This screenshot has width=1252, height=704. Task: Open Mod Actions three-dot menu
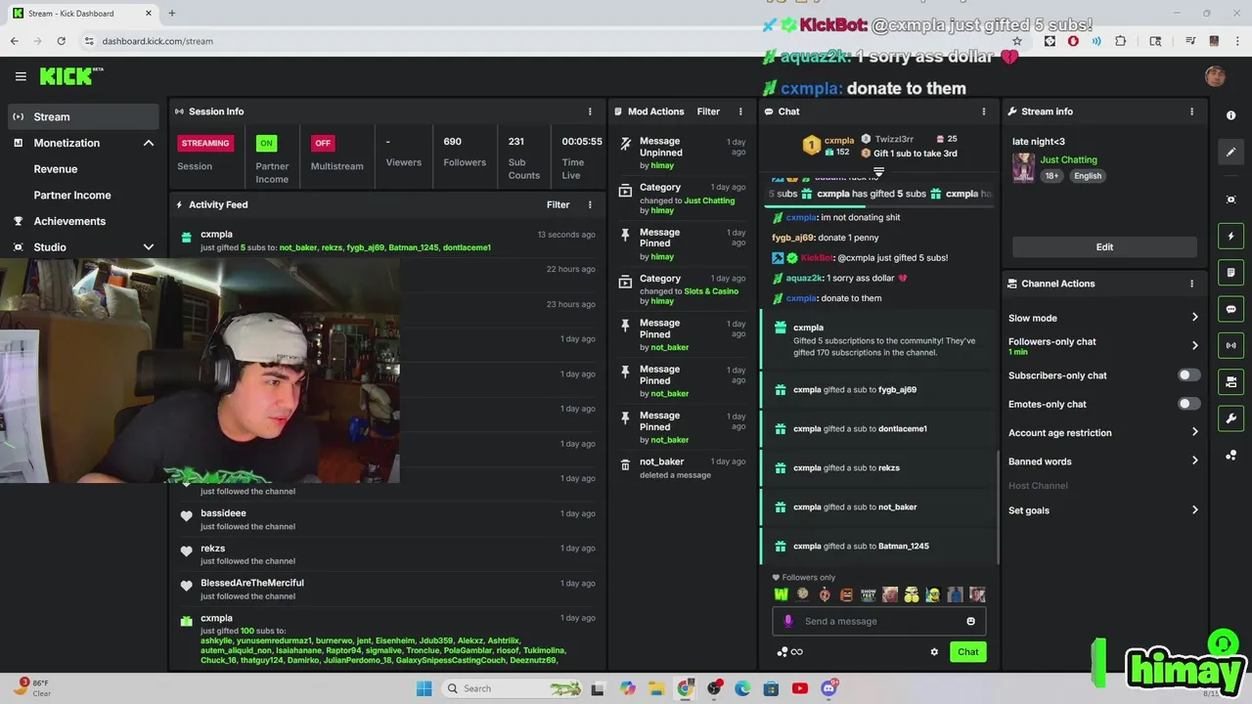pos(740,111)
